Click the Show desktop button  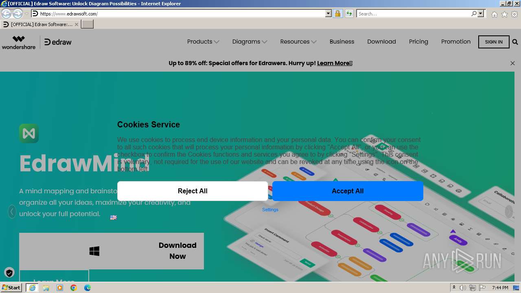[x=517, y=288]
